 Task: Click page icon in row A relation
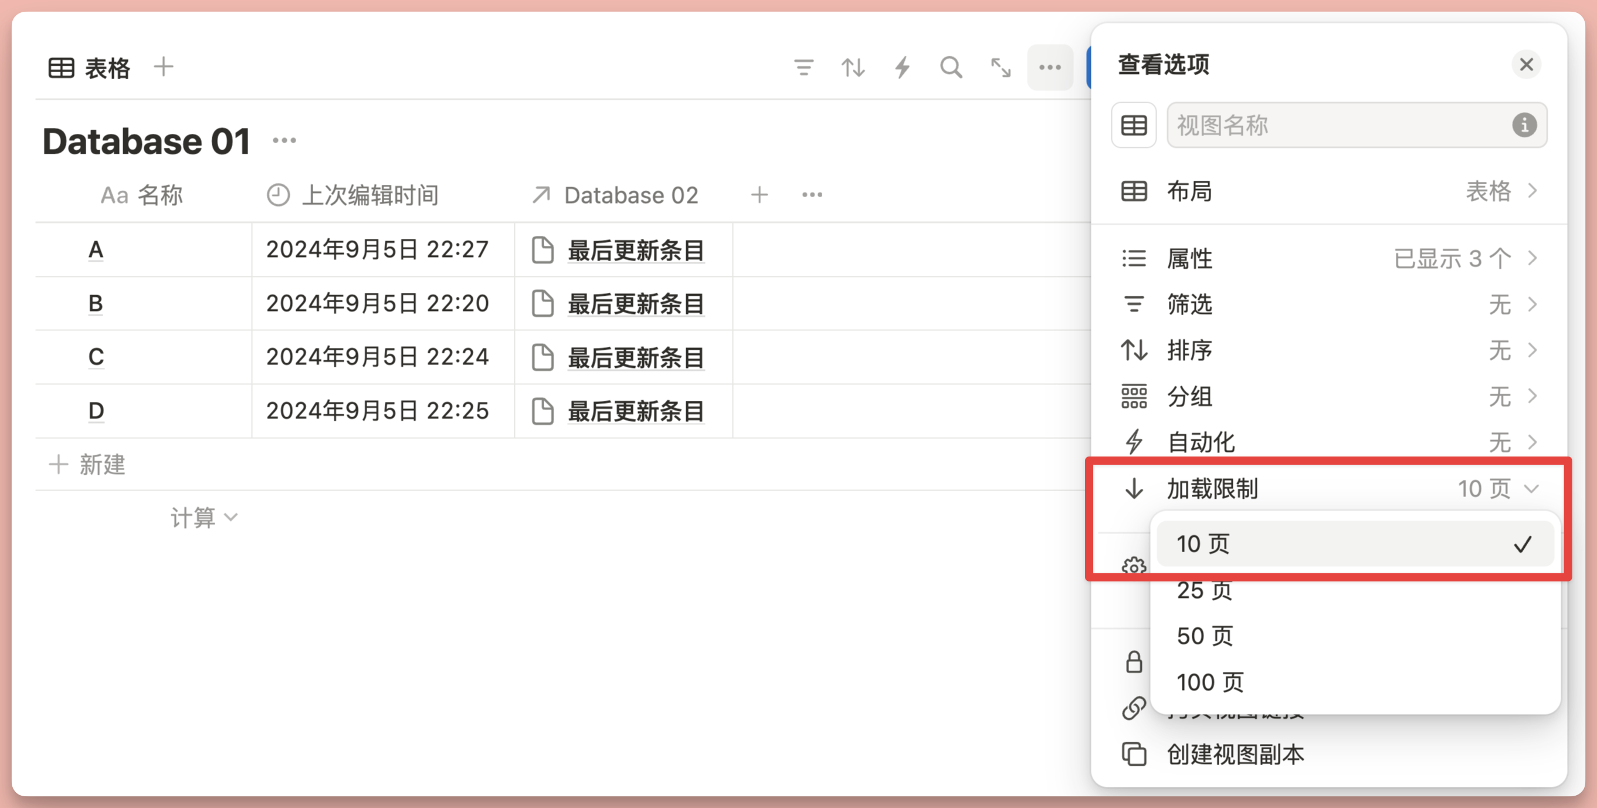(x=542, y=250)
